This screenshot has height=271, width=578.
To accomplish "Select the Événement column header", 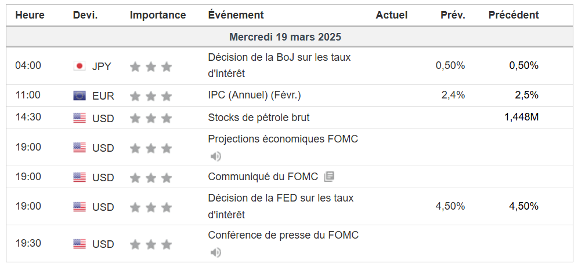I will pos(236,15).
